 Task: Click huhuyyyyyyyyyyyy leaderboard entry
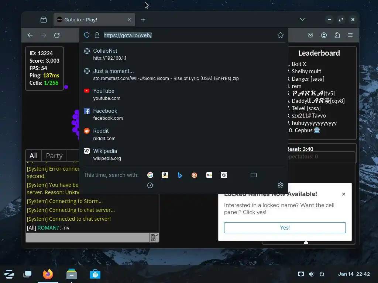pos(314,123)
